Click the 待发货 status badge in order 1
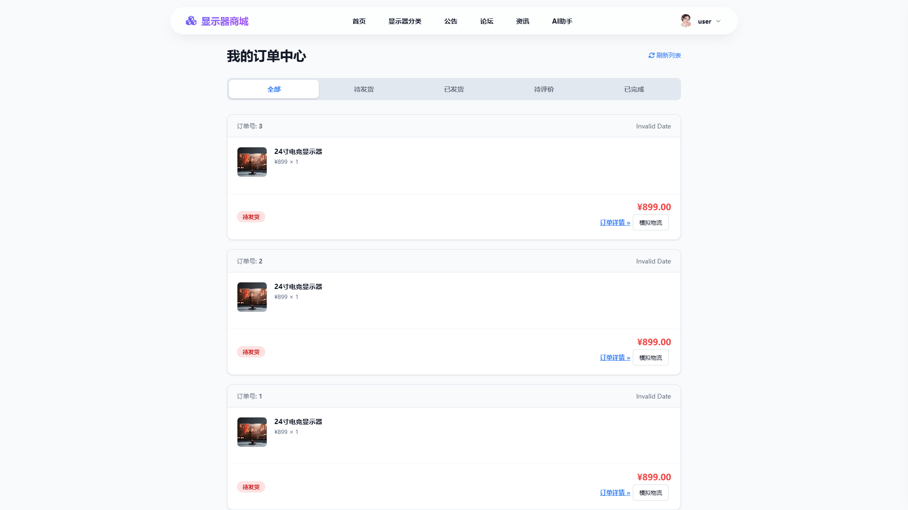Screen dimensions: 908x510 pyautogui.click(x=251, y=487)
